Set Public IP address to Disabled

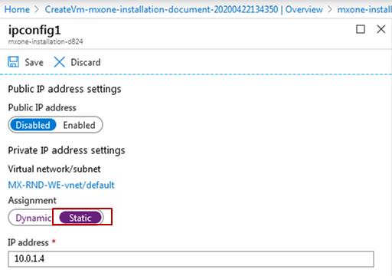(x=33, y=125)
